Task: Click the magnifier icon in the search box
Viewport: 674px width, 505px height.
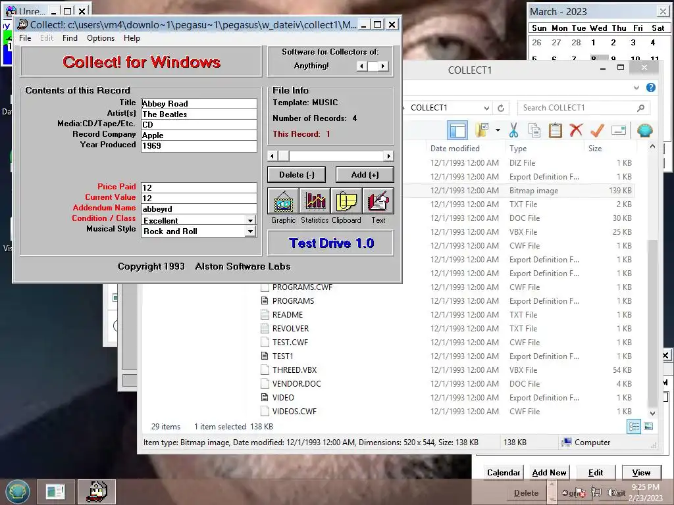Action: pyautogui.click(x=641, y=108)
